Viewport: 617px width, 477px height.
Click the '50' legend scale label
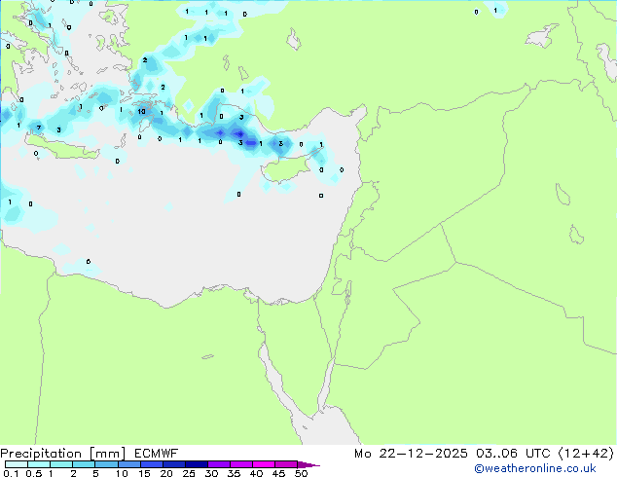301,473
